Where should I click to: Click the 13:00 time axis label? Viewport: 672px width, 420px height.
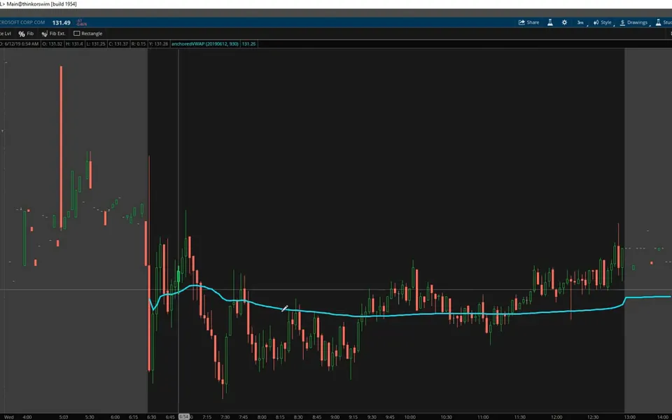[x=629, y=417]
